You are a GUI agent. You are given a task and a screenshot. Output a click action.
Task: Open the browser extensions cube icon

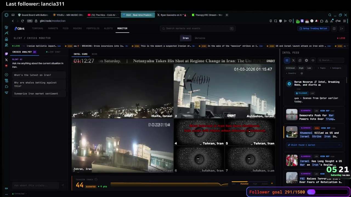pos(322,21)
